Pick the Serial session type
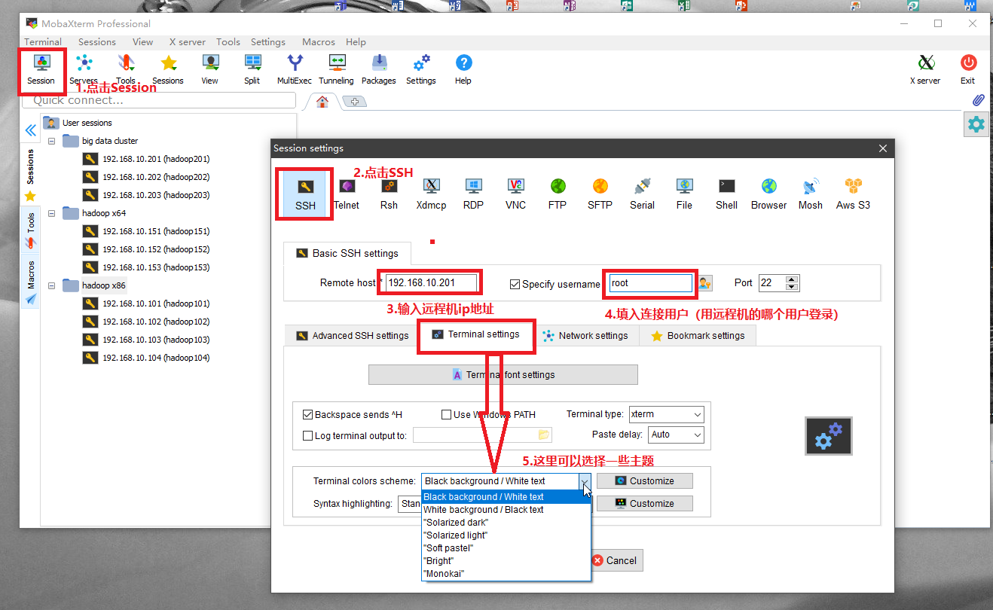The width and height of the screenshot is (993, 610). pos(643,194)
